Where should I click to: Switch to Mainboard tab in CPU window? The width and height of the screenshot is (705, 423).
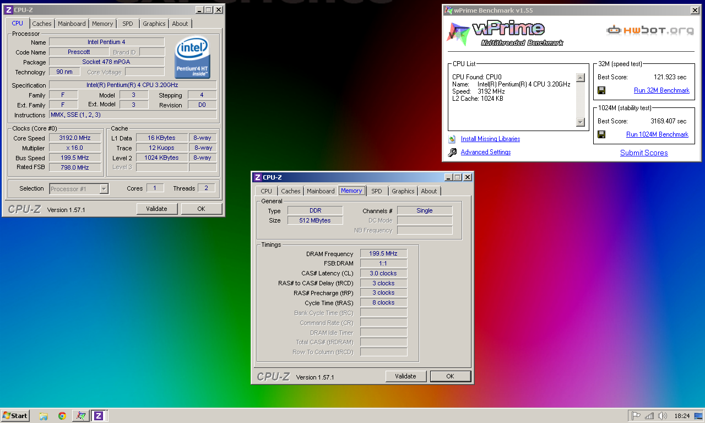[72, 24]
